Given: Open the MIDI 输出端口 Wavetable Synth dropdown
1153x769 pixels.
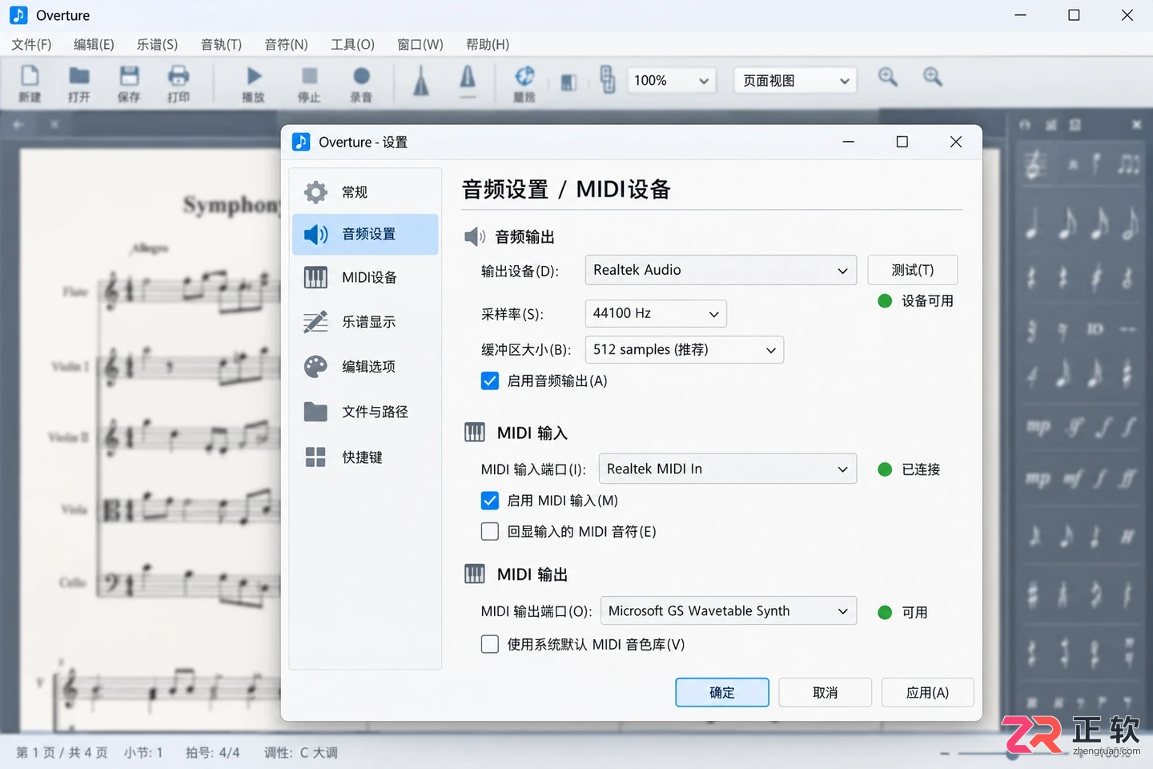Looking at the screenshot, I should pyautogui.click(x=729, y=610).
